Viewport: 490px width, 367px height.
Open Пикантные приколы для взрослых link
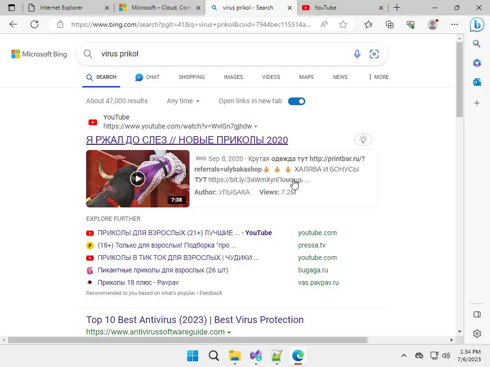[x=163, y=270]
